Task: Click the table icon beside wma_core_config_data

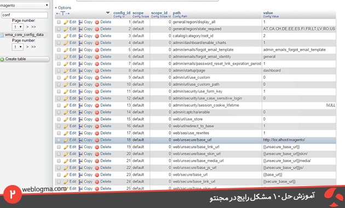Action: coord(2,34)
